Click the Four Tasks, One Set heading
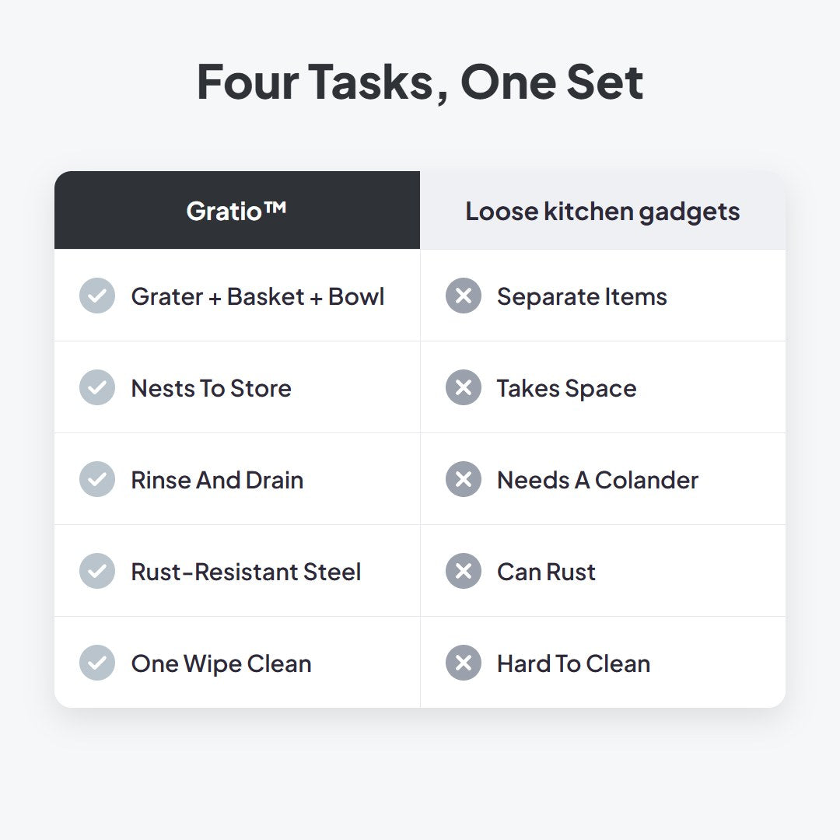840x840 pixels. click(420, 82)
